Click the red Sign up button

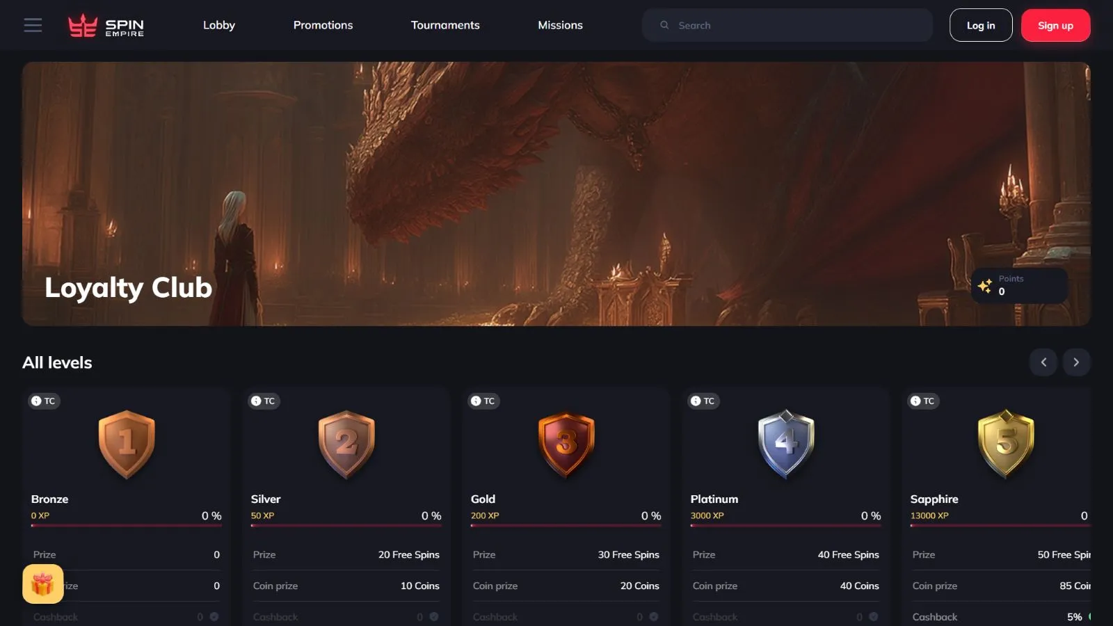pos(1055,25)
